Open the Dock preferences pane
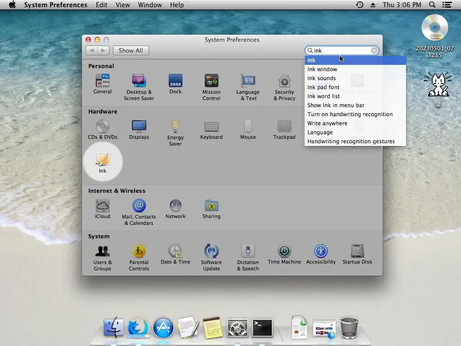 [175, 84]
